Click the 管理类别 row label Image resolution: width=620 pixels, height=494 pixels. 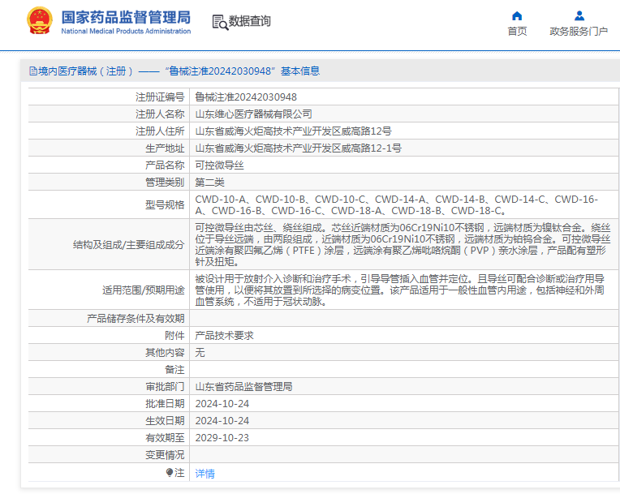pos(165,182)
